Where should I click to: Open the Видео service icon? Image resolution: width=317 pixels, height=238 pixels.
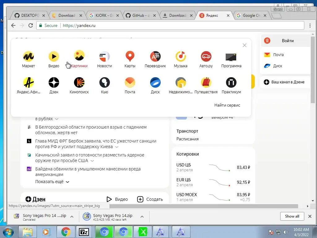pos(54,56)
